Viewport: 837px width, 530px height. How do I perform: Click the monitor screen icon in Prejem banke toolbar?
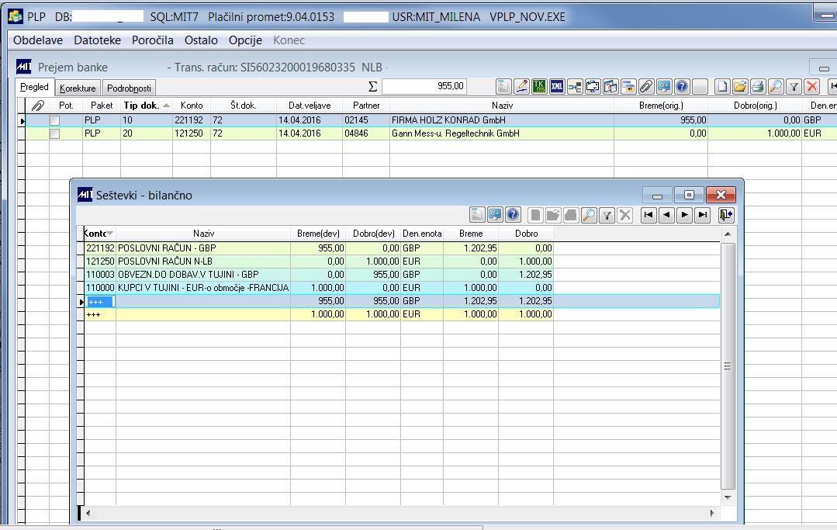(x=664, y=86)
